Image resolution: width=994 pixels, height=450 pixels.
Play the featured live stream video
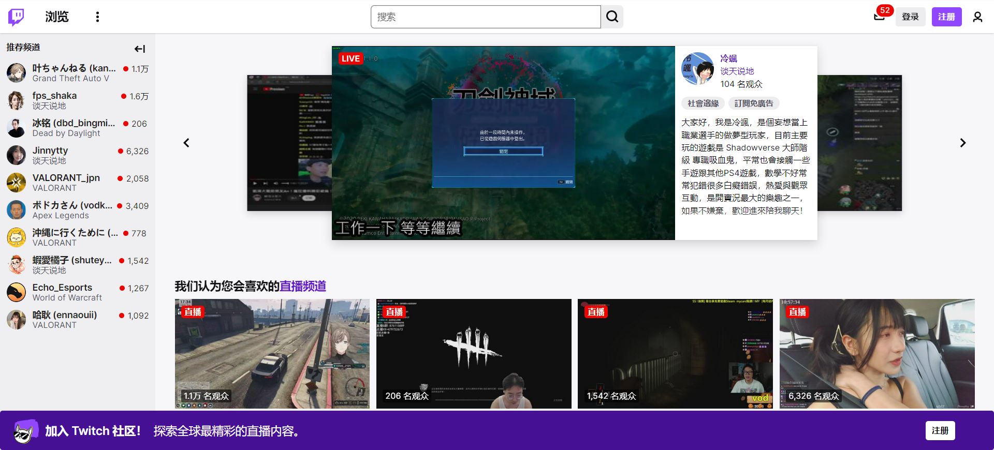click(503, 143)
